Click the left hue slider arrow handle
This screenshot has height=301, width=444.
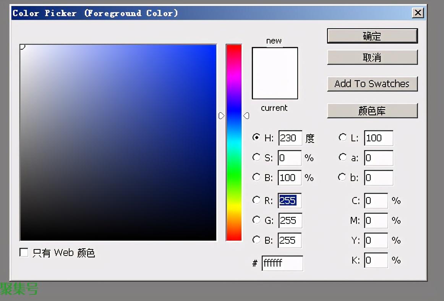tap(221, 115)
